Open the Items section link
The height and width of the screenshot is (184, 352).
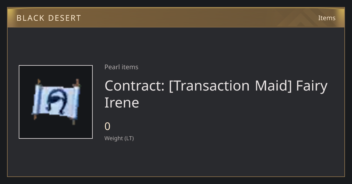tap(327, 18)
